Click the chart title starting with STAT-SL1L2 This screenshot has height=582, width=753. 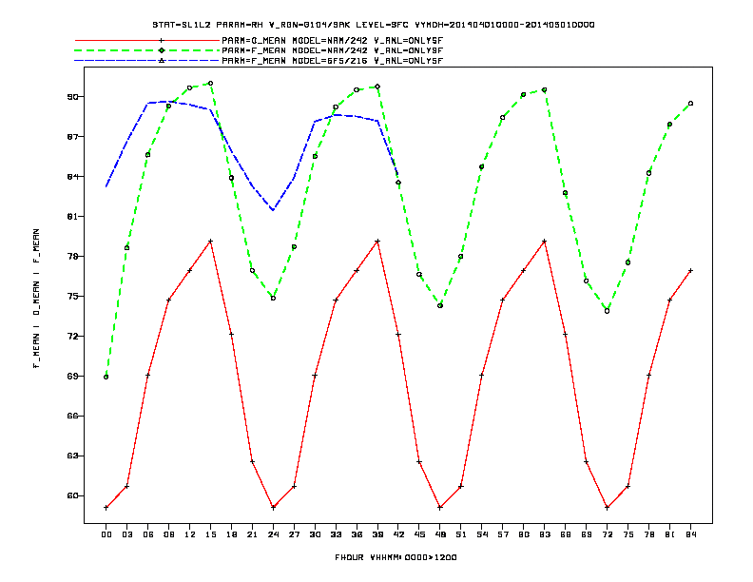(x=373, y=25)
